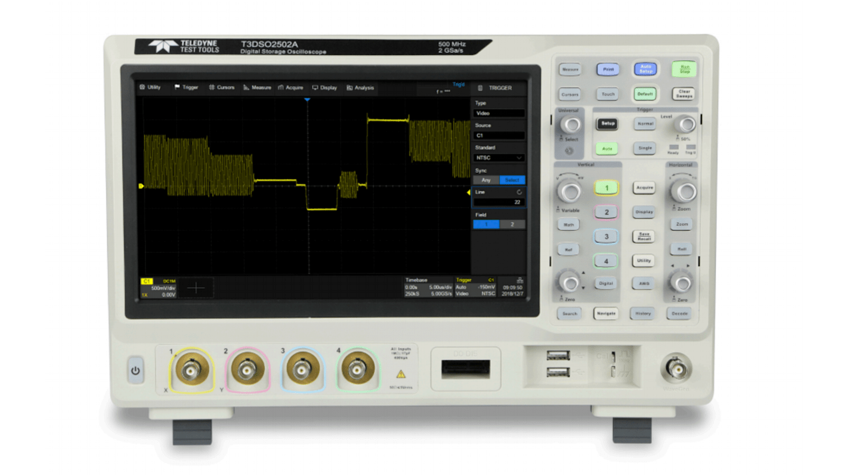Open the on-screen Measure menu

257,88
